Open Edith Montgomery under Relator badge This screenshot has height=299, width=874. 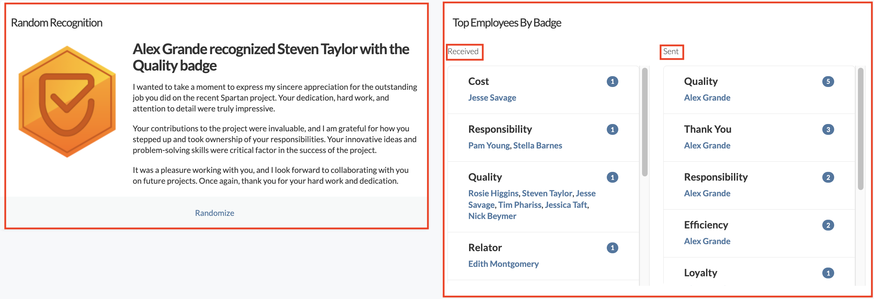(503, 264)
